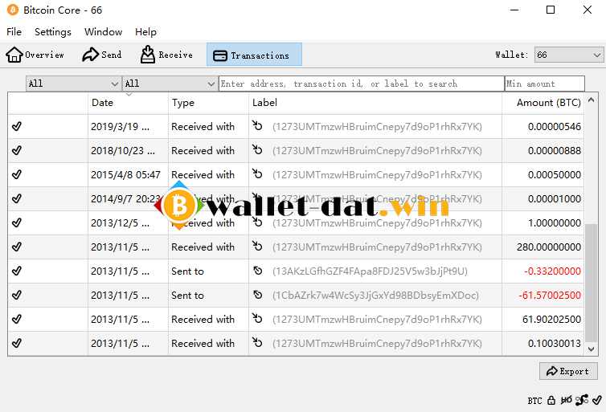Select the amount 0.00000888
This screenshot has width=606, height=412.
(555, 151)
